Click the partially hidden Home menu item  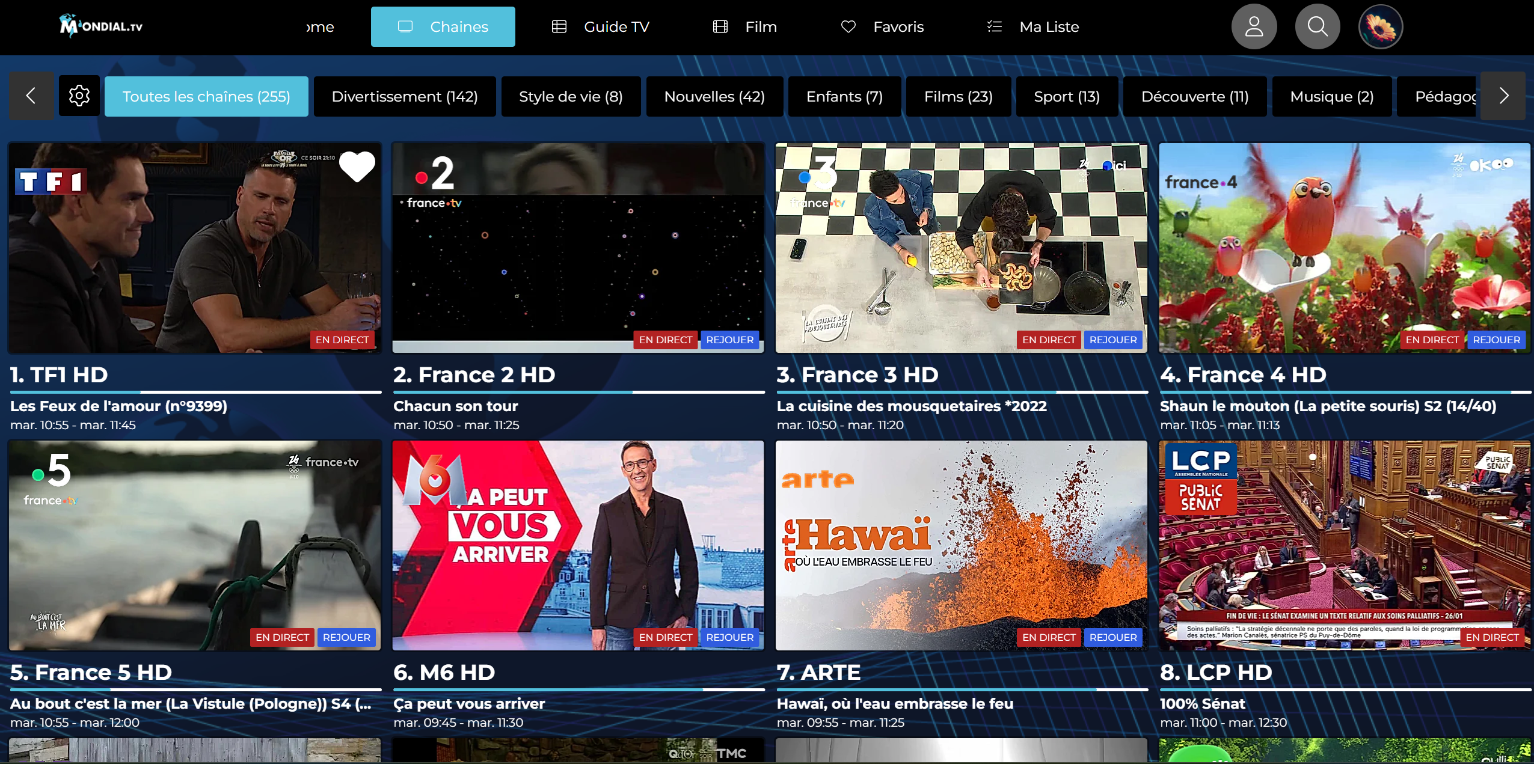(x=320, y=26)
